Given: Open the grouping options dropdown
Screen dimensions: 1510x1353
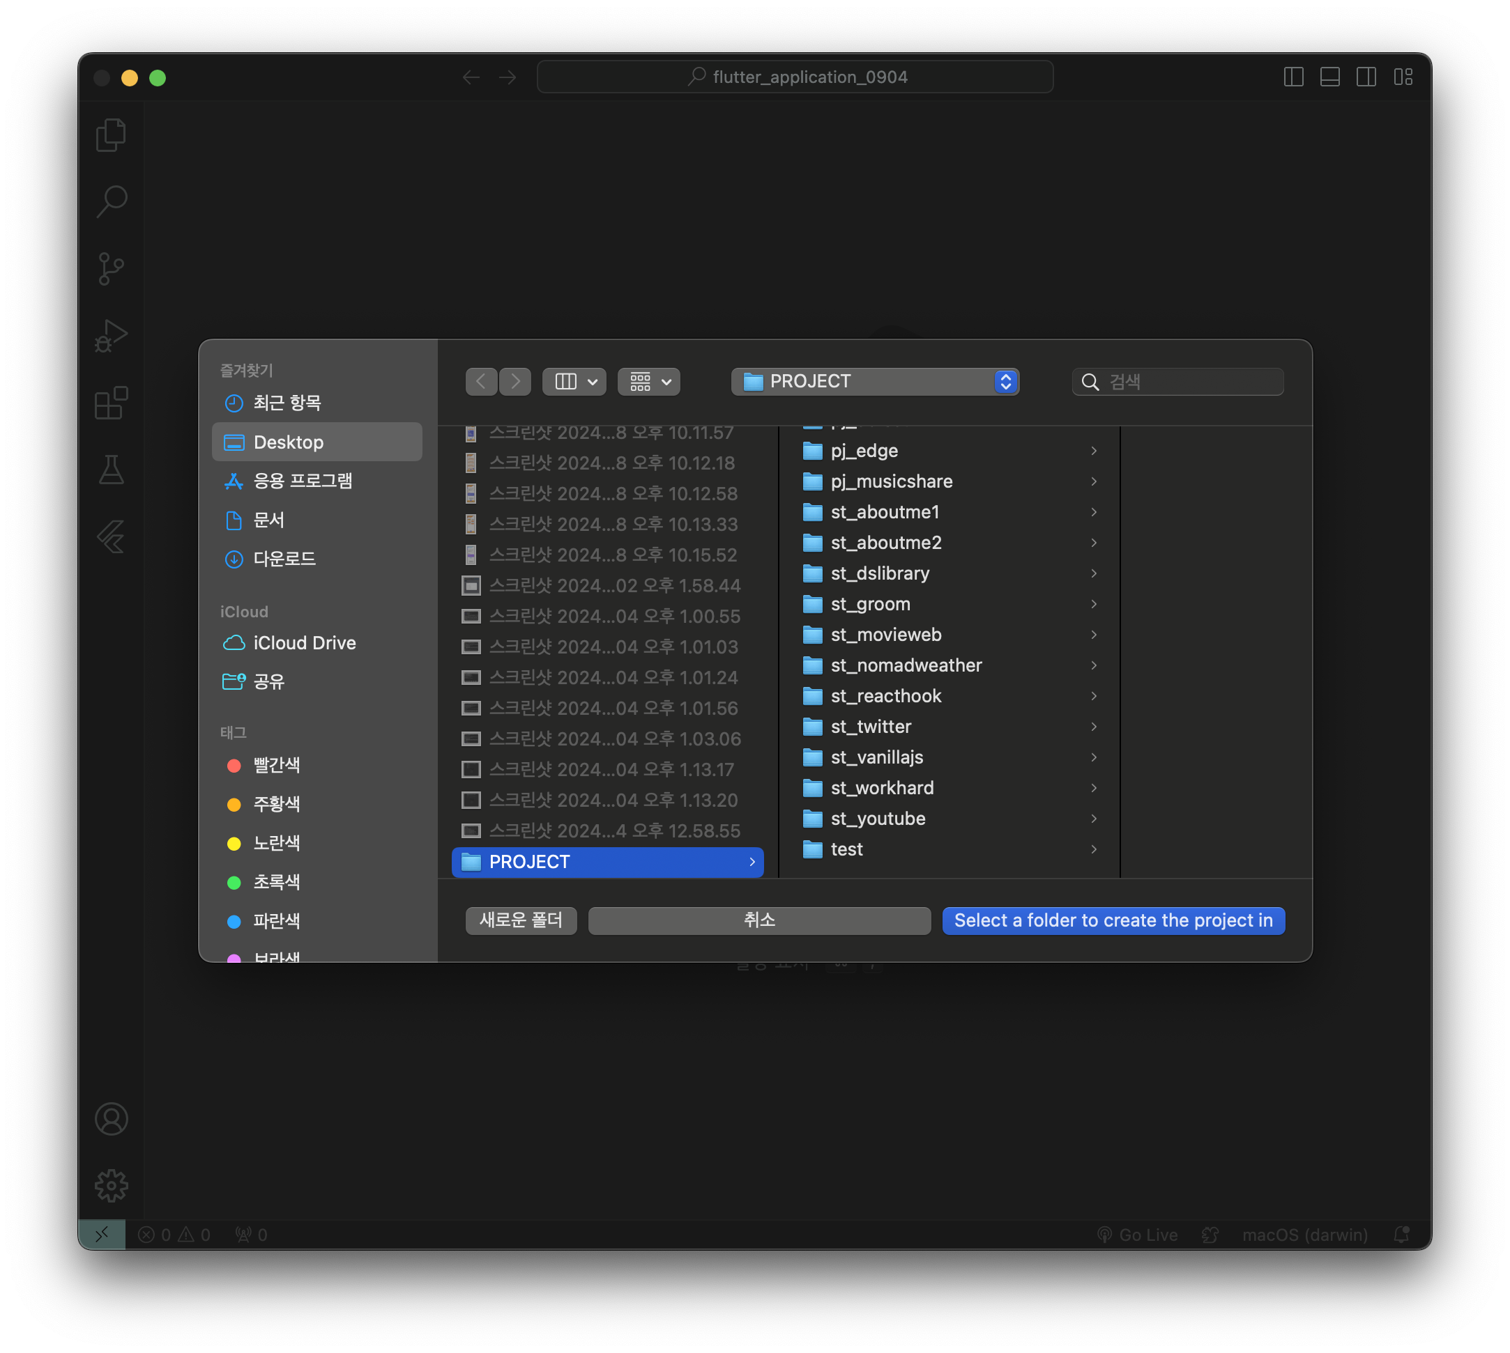Looking at the screenshot, I should pos(648,381).
